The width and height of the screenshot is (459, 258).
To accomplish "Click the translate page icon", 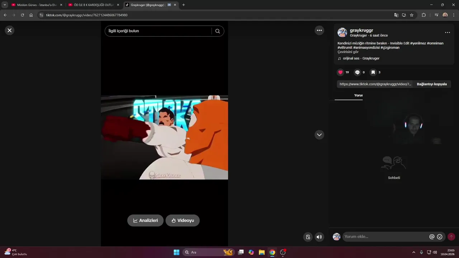I will [396, 15].
